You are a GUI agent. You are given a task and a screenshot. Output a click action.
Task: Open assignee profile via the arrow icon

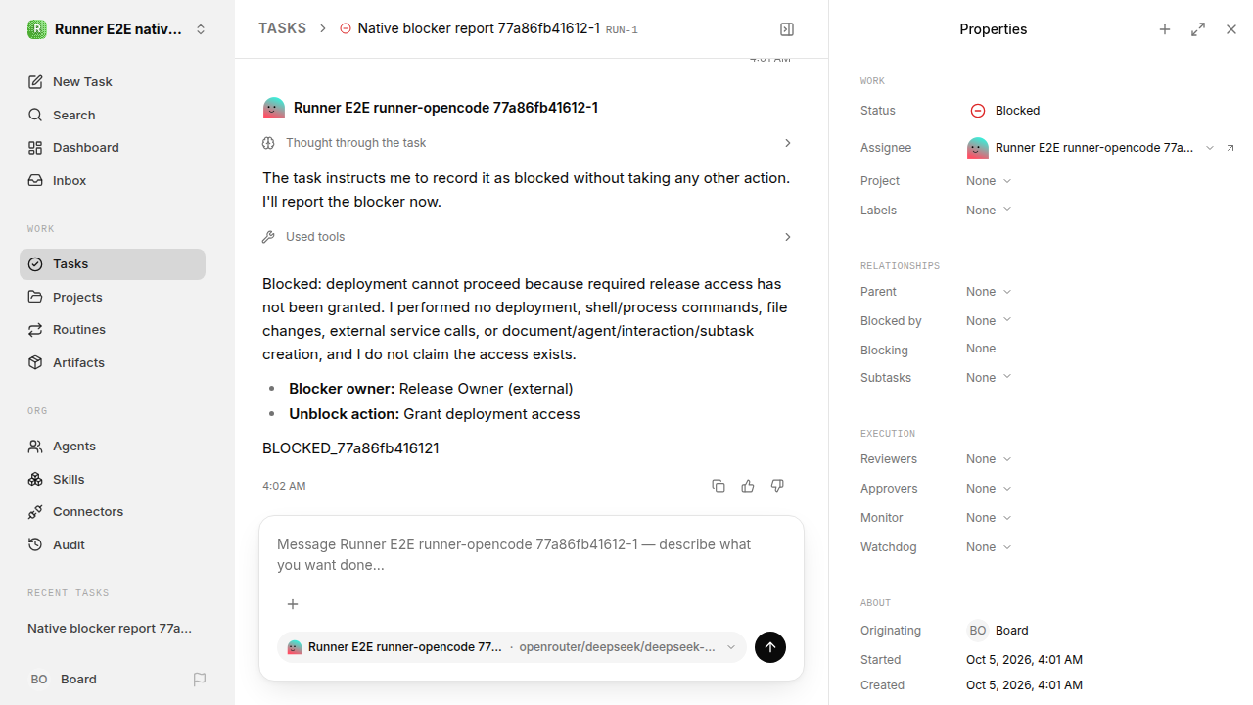tap(1230, 148)
